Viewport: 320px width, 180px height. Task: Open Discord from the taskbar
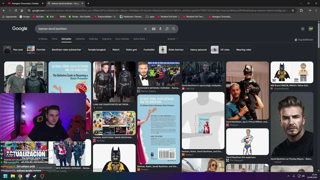click(x=27, y=176)
